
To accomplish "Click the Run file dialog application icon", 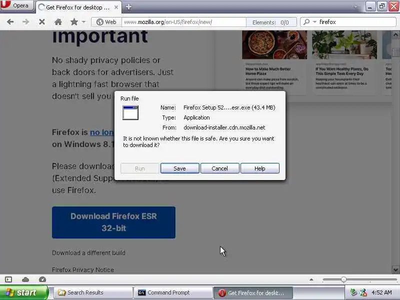I will (130, 112).
